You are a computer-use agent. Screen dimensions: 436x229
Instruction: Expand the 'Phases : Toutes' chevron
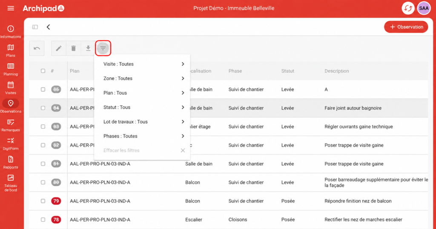pos(183,136)
